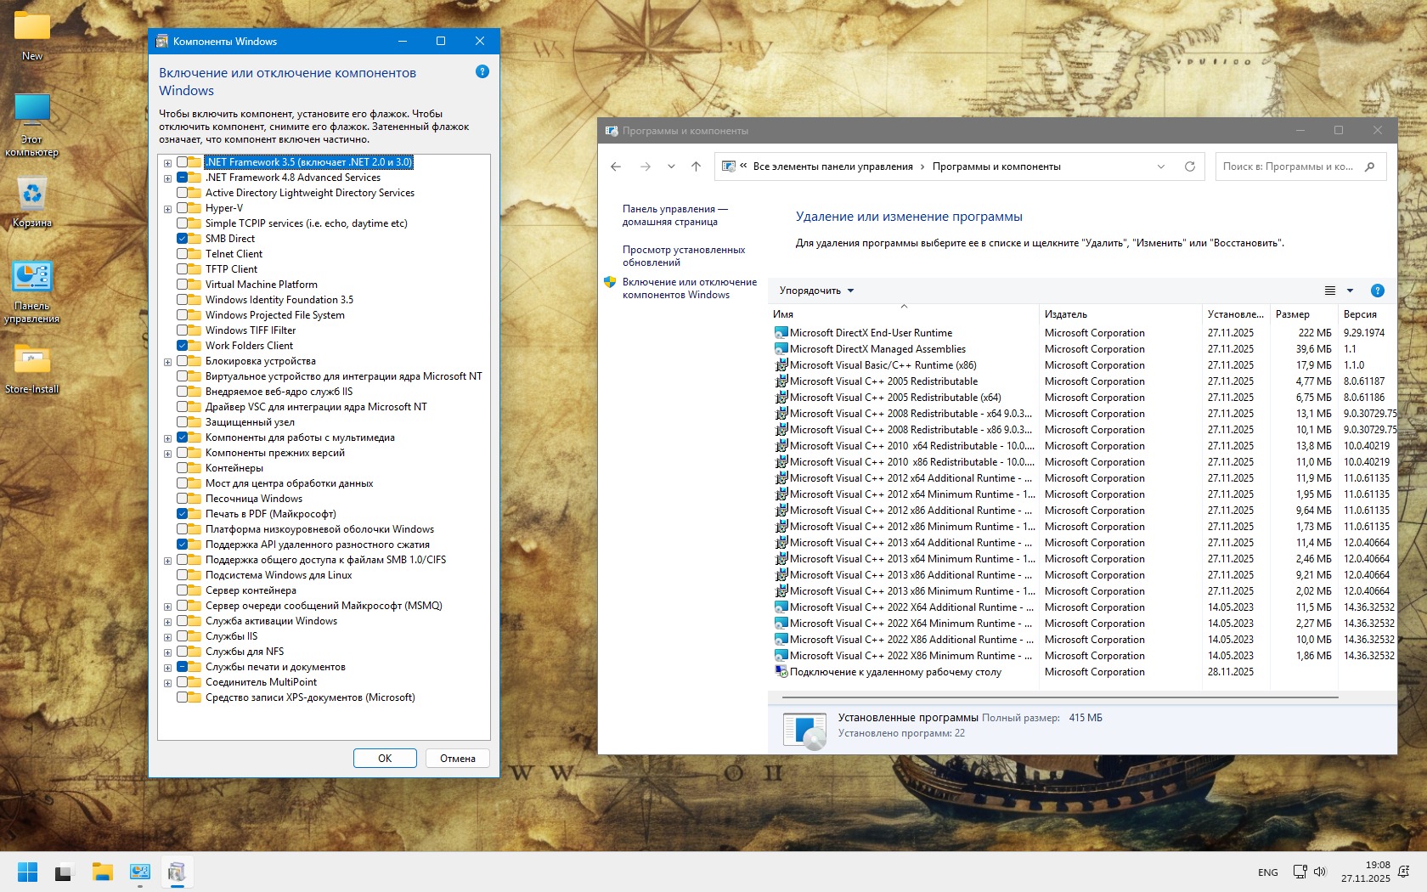Click the Windows Start button
This screenshot has width=1427, height=892.
[27, 872]
